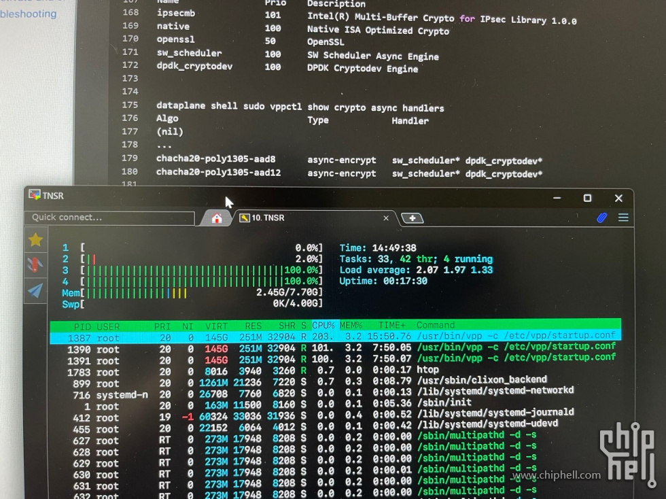Click line number 173 in the editor gutter

130,79
